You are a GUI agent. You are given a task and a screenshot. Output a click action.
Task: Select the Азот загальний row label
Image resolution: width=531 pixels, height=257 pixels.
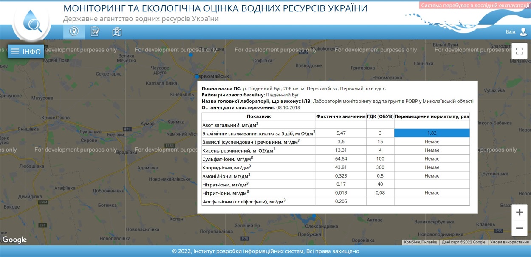coord(230,125)
